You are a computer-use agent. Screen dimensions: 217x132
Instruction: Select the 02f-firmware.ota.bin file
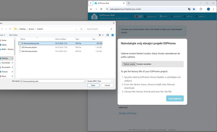60,47
